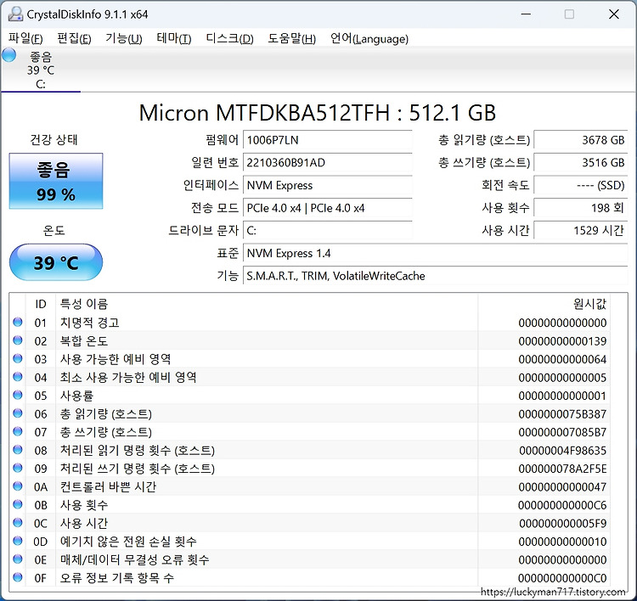Viewport: 637px width, 601px height.
Task: Click the 원시값 column header
Action: (544, 304)
